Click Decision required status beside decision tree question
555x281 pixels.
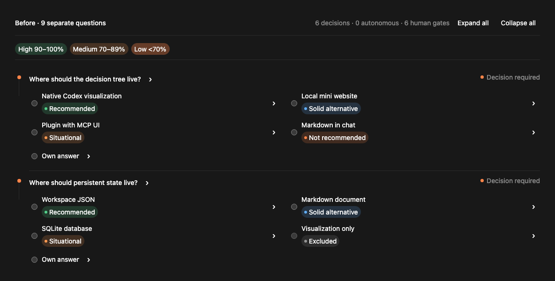[x=510, y=77]
